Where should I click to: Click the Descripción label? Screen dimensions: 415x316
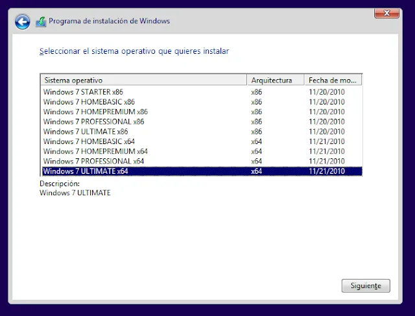pyautogui.click(x=60, y=184)
